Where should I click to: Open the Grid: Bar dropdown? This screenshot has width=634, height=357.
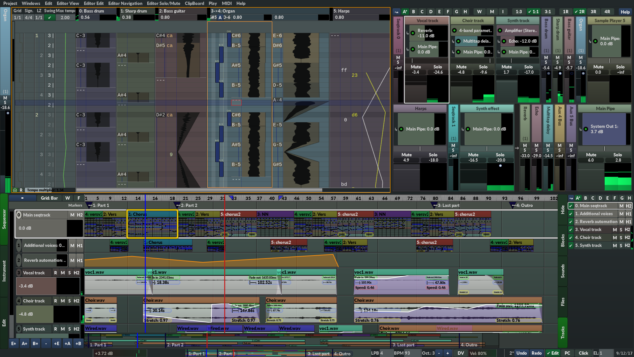(x=49, y=198)
